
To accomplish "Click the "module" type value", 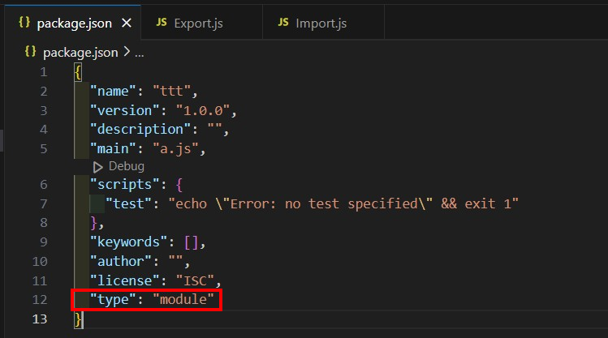I will [x=183, y=299].
